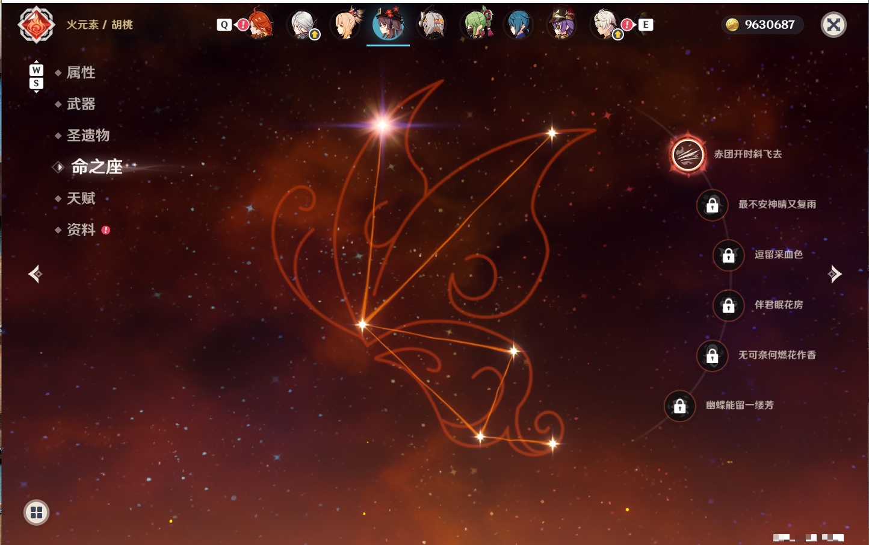869x545 pixels.
Task: Switch to the 圣遗物 artifacts tab
Action: pyautogui.click(x=88, y=135)
